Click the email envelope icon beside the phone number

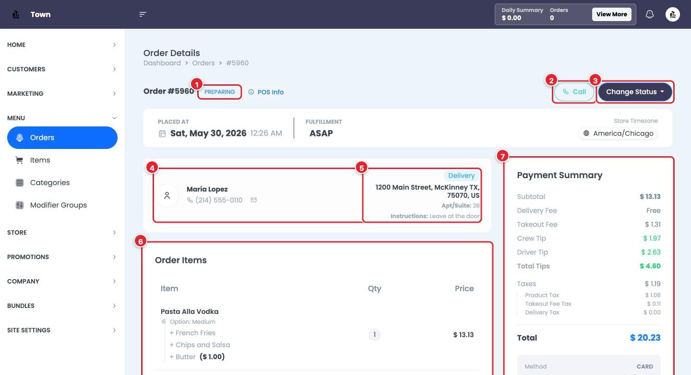(x=254, y=200)
